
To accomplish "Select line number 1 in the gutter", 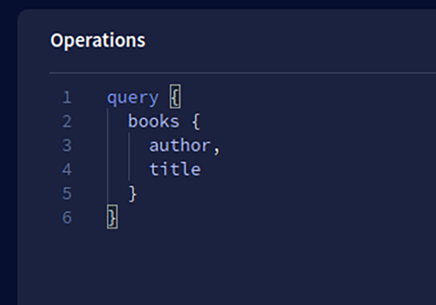I will point(67,98).
